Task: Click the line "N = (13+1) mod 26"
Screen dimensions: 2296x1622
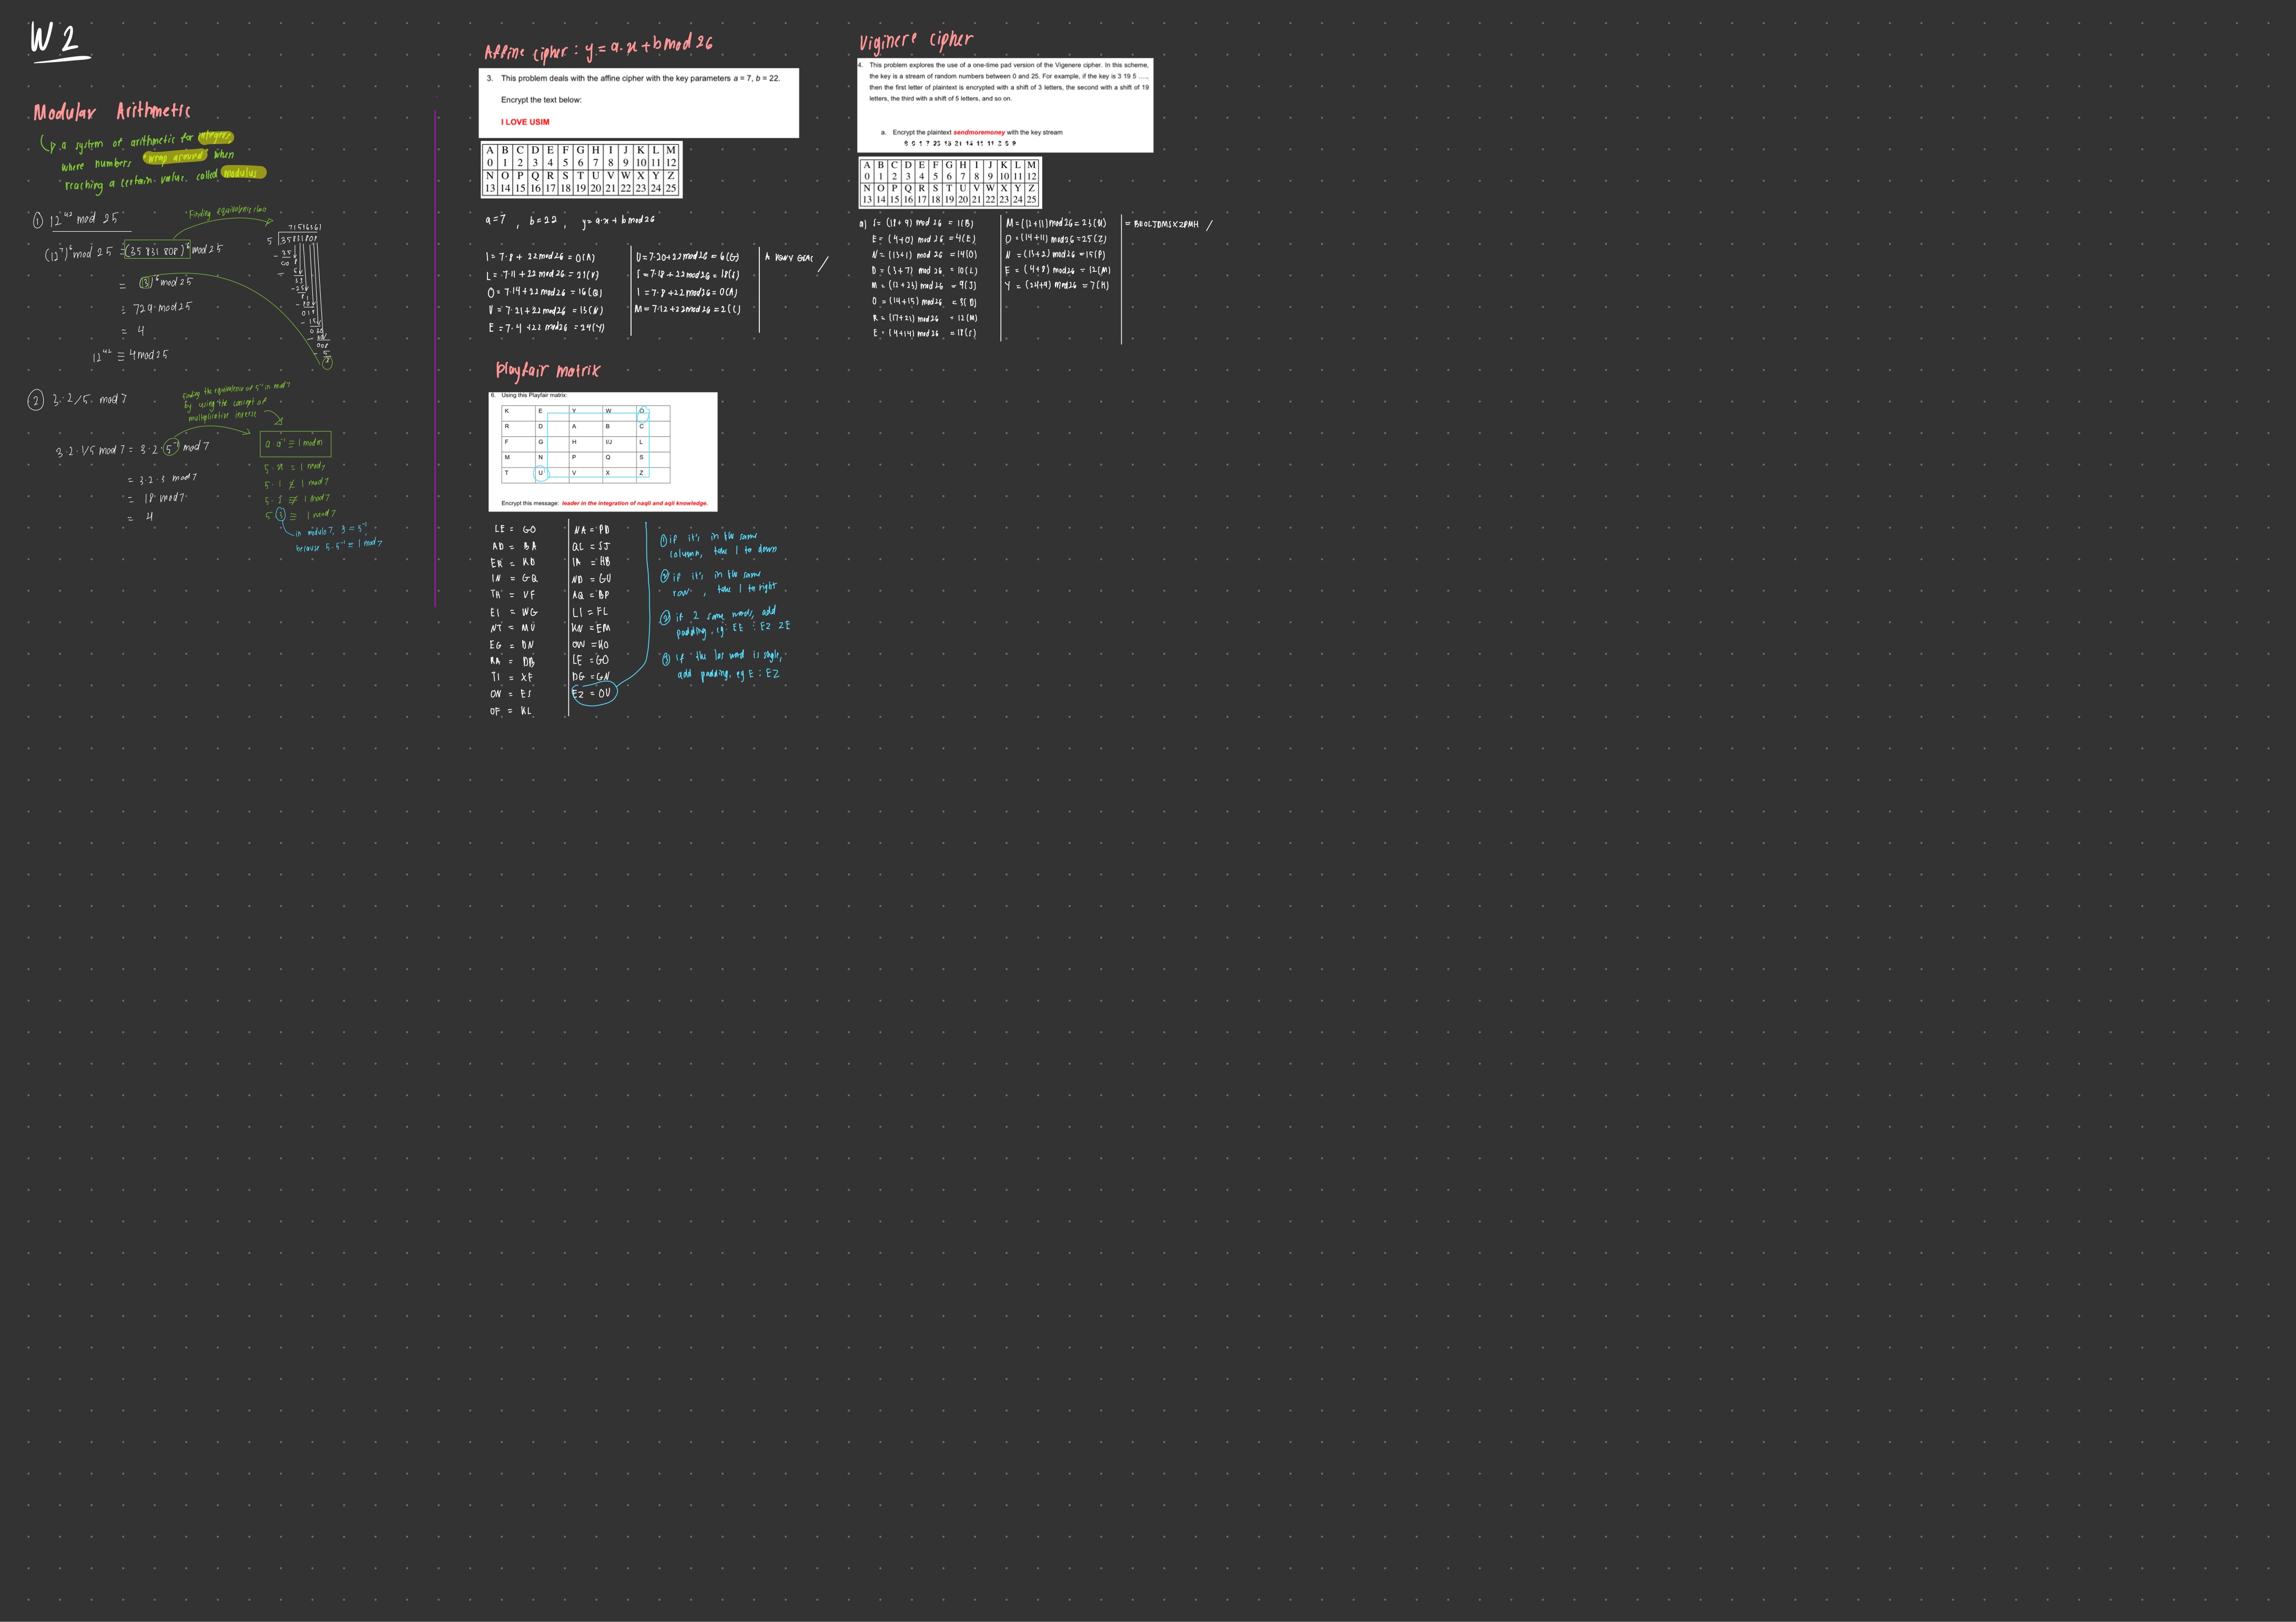Action: click(x=924, y=255)
